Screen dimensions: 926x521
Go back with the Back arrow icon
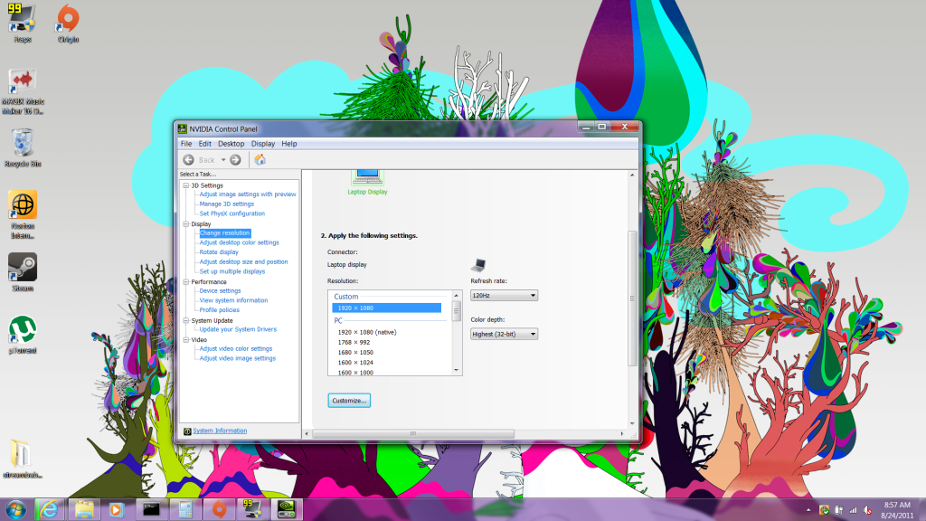coord(188,160)
